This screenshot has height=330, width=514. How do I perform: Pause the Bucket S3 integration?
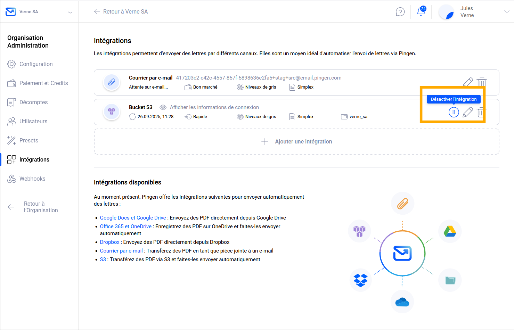click(x=454, y=112)
